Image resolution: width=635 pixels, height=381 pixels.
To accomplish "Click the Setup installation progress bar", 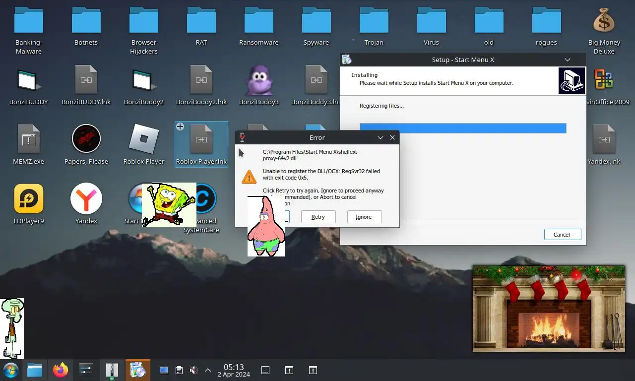I will tap(463, 128).
